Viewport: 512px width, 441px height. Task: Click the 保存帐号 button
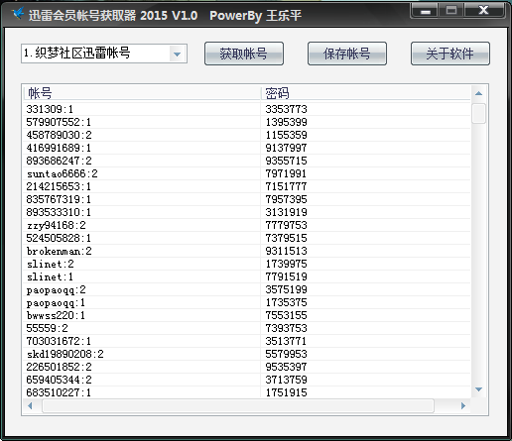pos(347,54)
